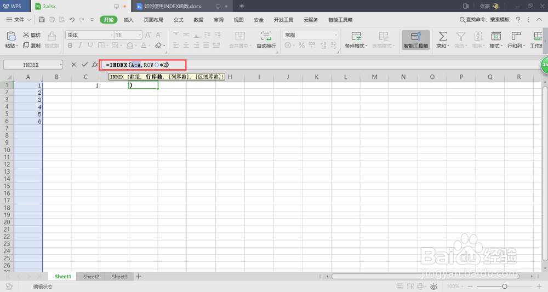Click the Paste icon in ribbon

(x=11, y=36)
